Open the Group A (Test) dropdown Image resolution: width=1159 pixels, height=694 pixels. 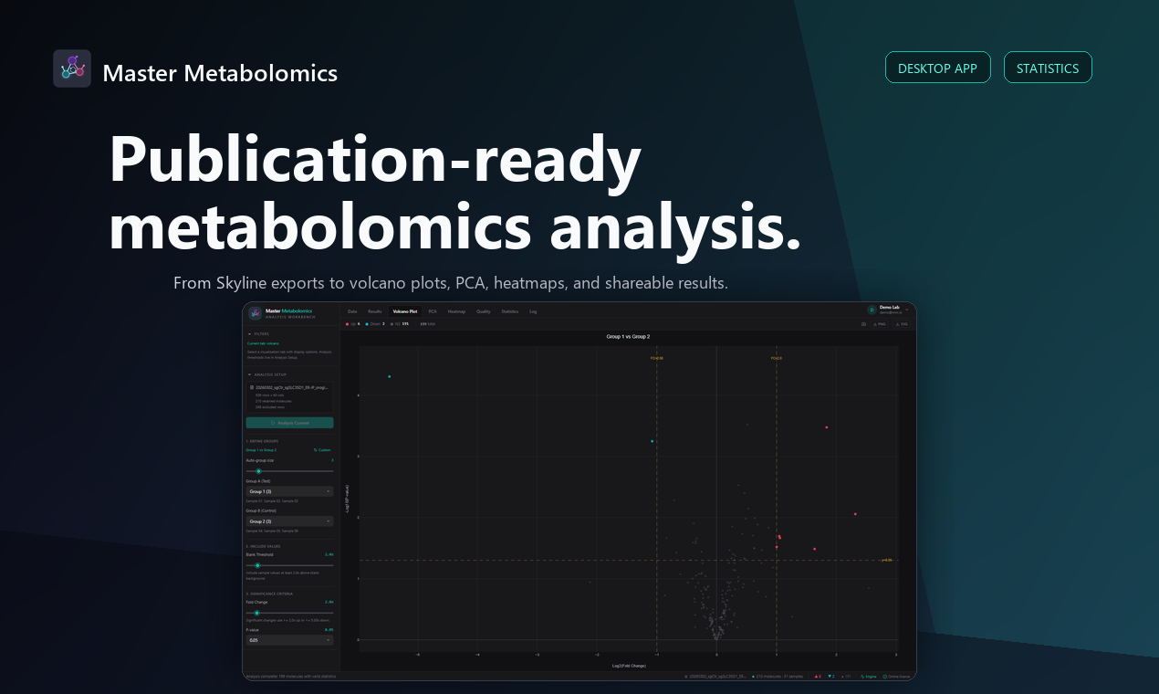[289, 491]
